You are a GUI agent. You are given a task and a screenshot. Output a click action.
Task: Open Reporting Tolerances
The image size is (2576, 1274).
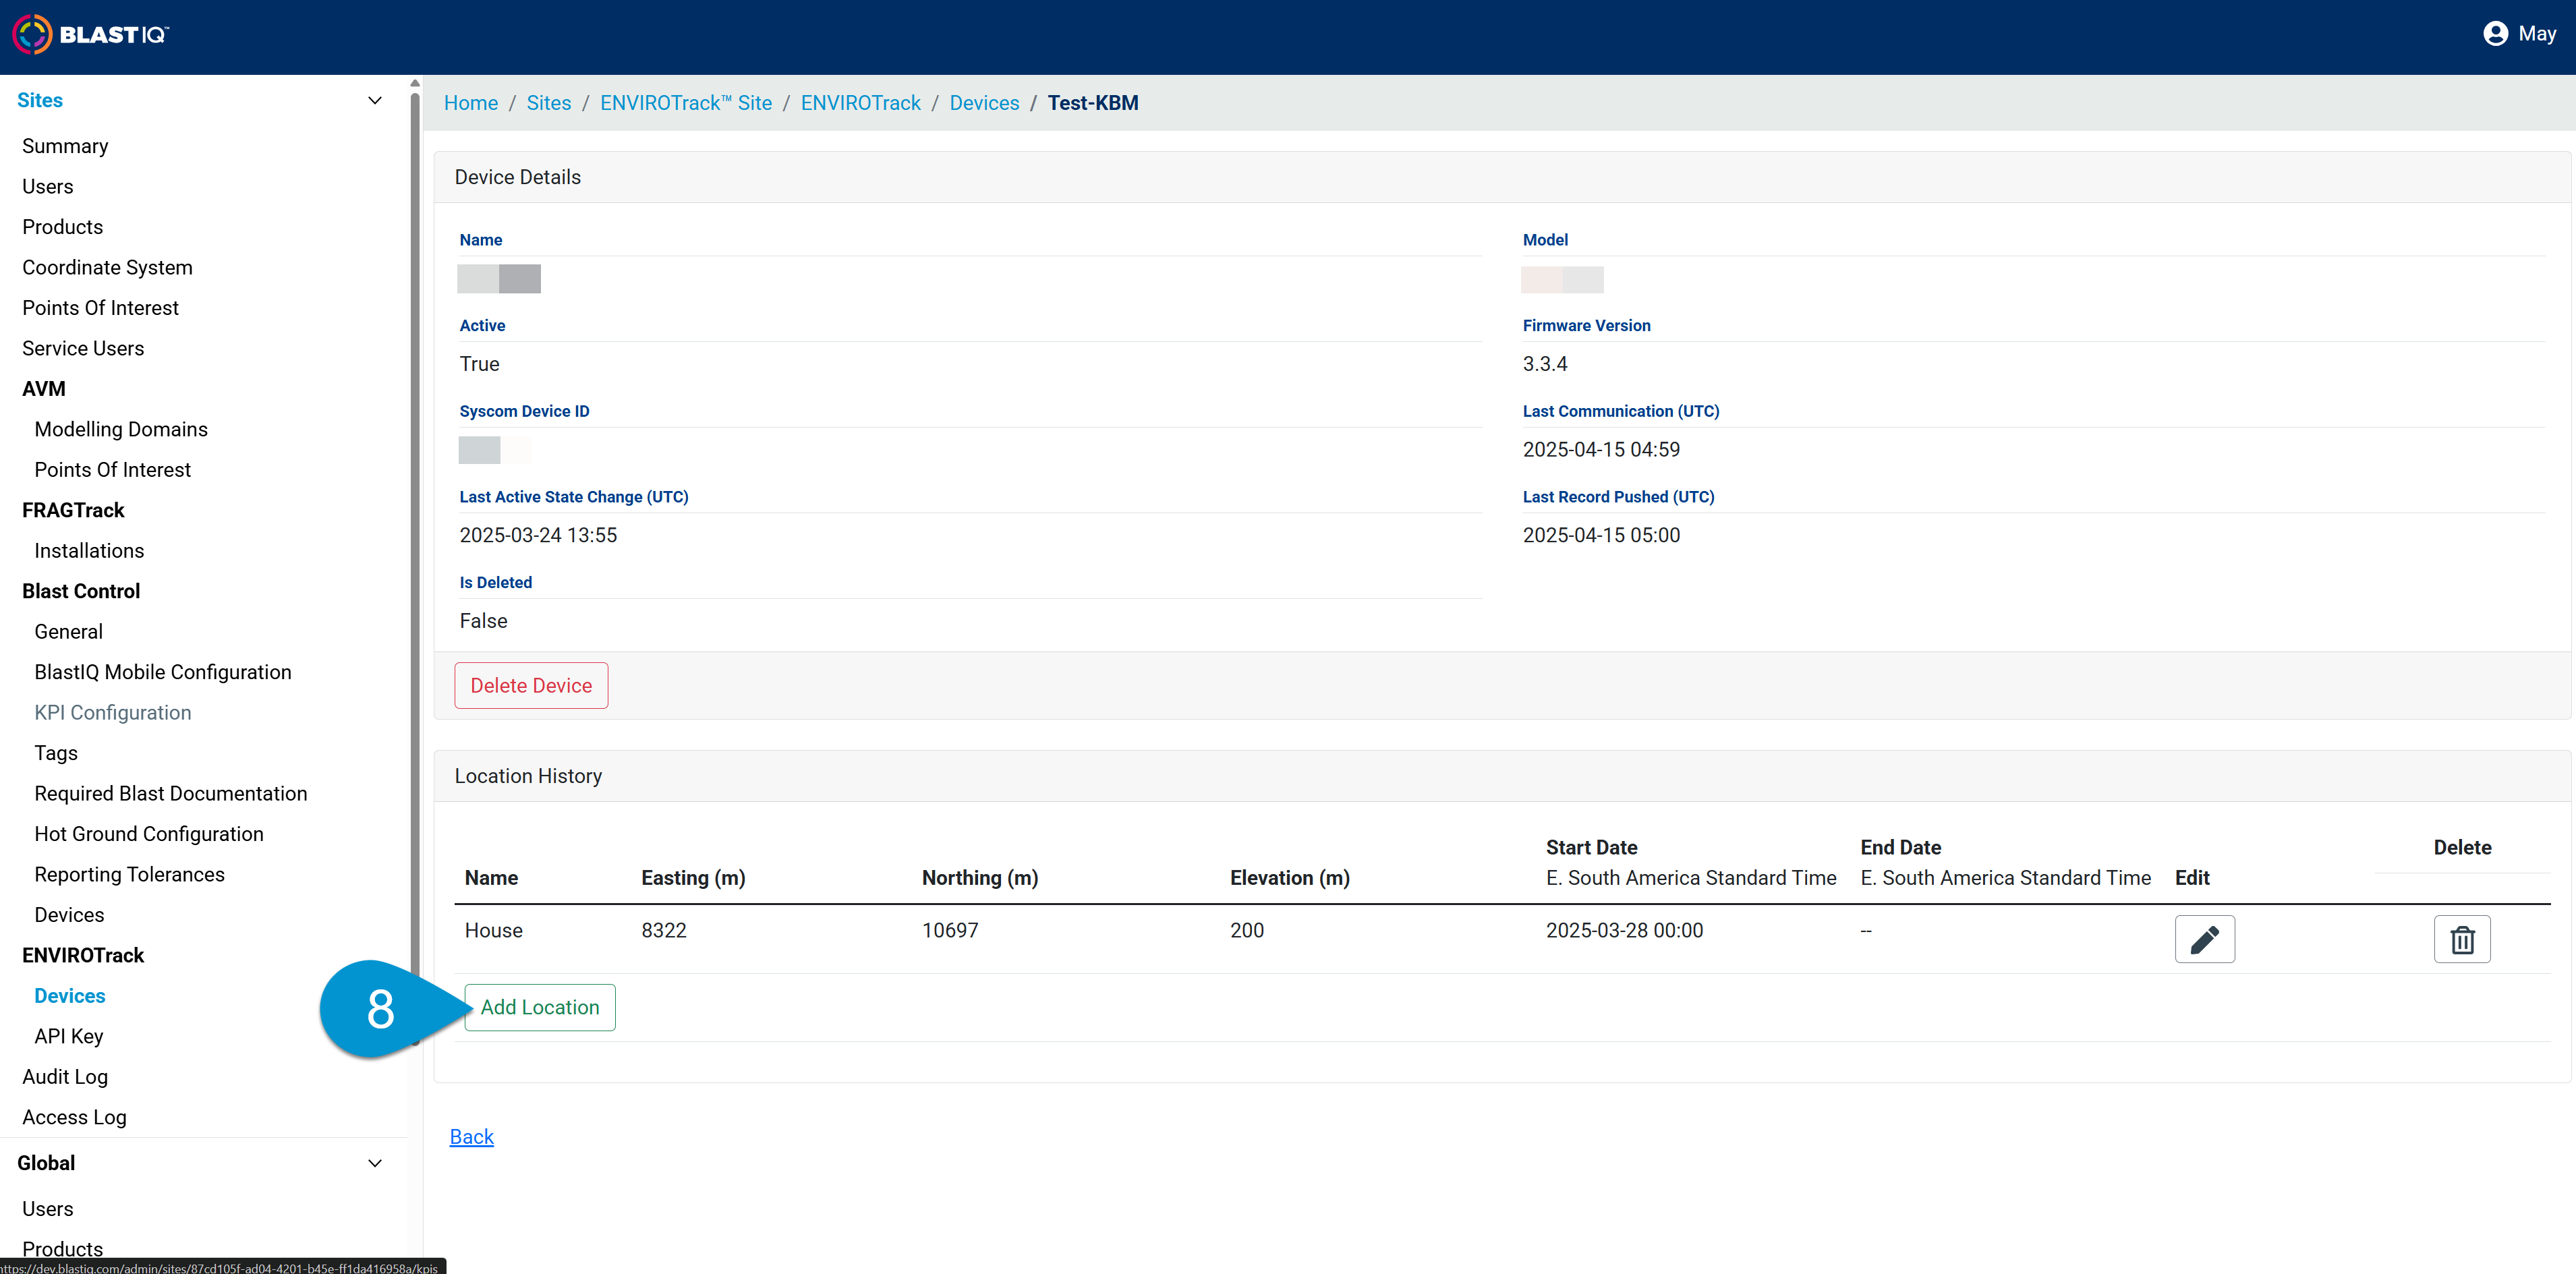(129, 875)
